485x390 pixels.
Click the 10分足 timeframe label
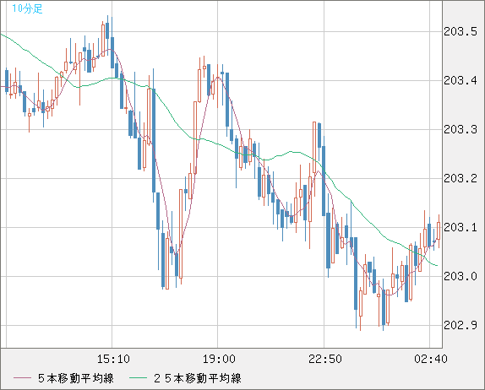27,8
